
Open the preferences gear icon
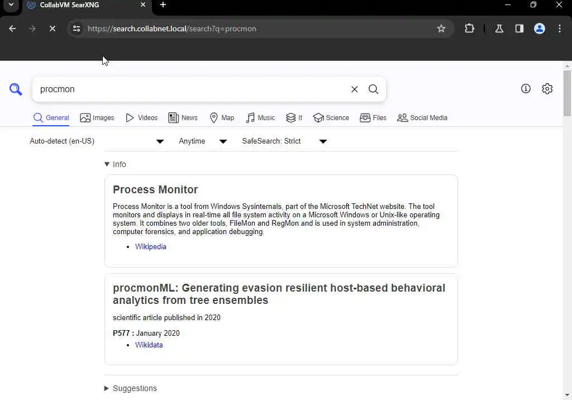coord(547,89)
